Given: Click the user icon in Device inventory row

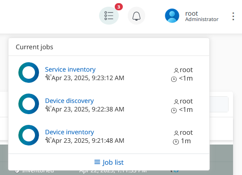Looking at the screenshot, I should pos(176,133).
